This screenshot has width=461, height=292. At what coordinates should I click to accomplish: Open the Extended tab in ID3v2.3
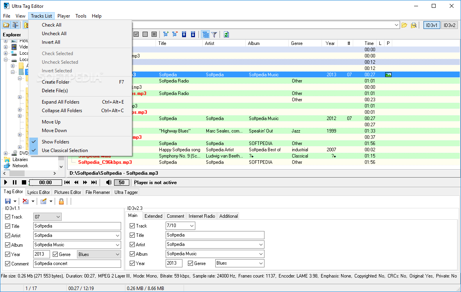click(x=154, y=216)
